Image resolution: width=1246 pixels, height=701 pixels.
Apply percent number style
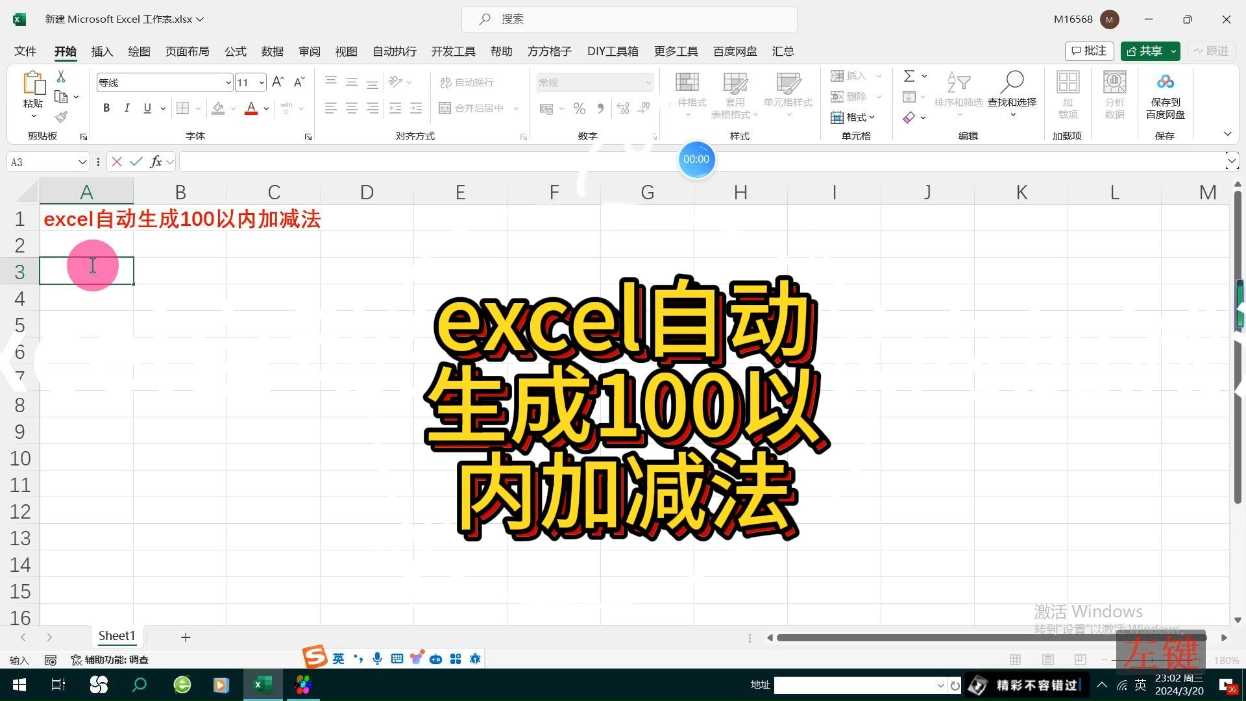pos(580,108)
